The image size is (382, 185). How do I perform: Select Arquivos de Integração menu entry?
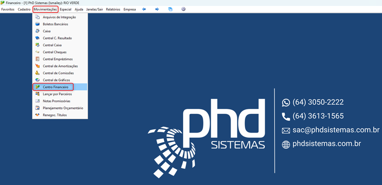59,17
